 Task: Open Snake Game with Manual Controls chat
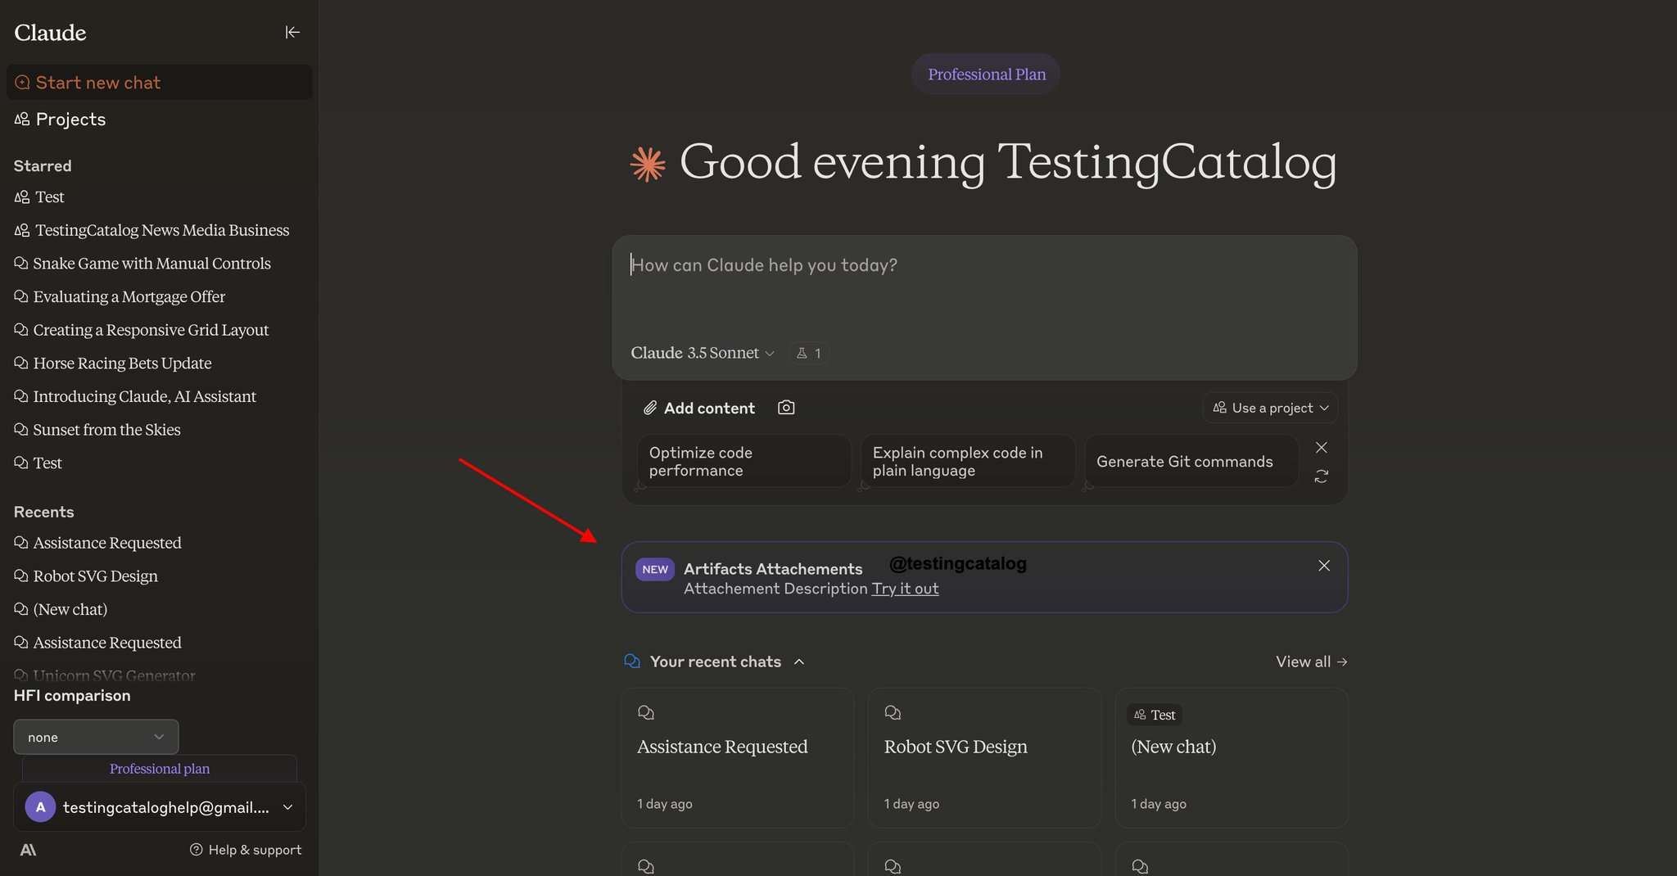tap(142, 264)
